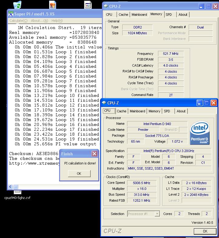Viewport: 219px width, 238px height.
Task: Click the Command Rate 2T value
Action: pyautogui.click(x=171, y=95)
